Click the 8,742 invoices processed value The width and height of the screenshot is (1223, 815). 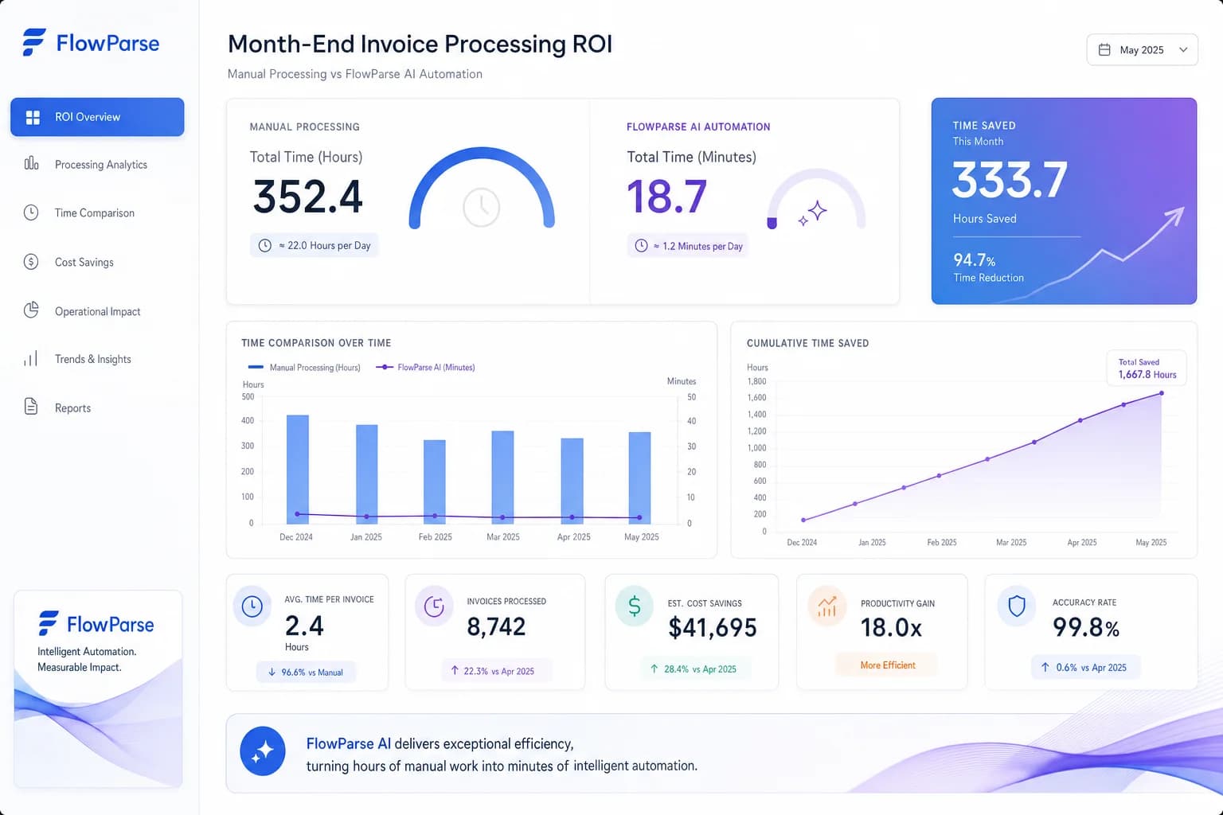tap(496, 626)
